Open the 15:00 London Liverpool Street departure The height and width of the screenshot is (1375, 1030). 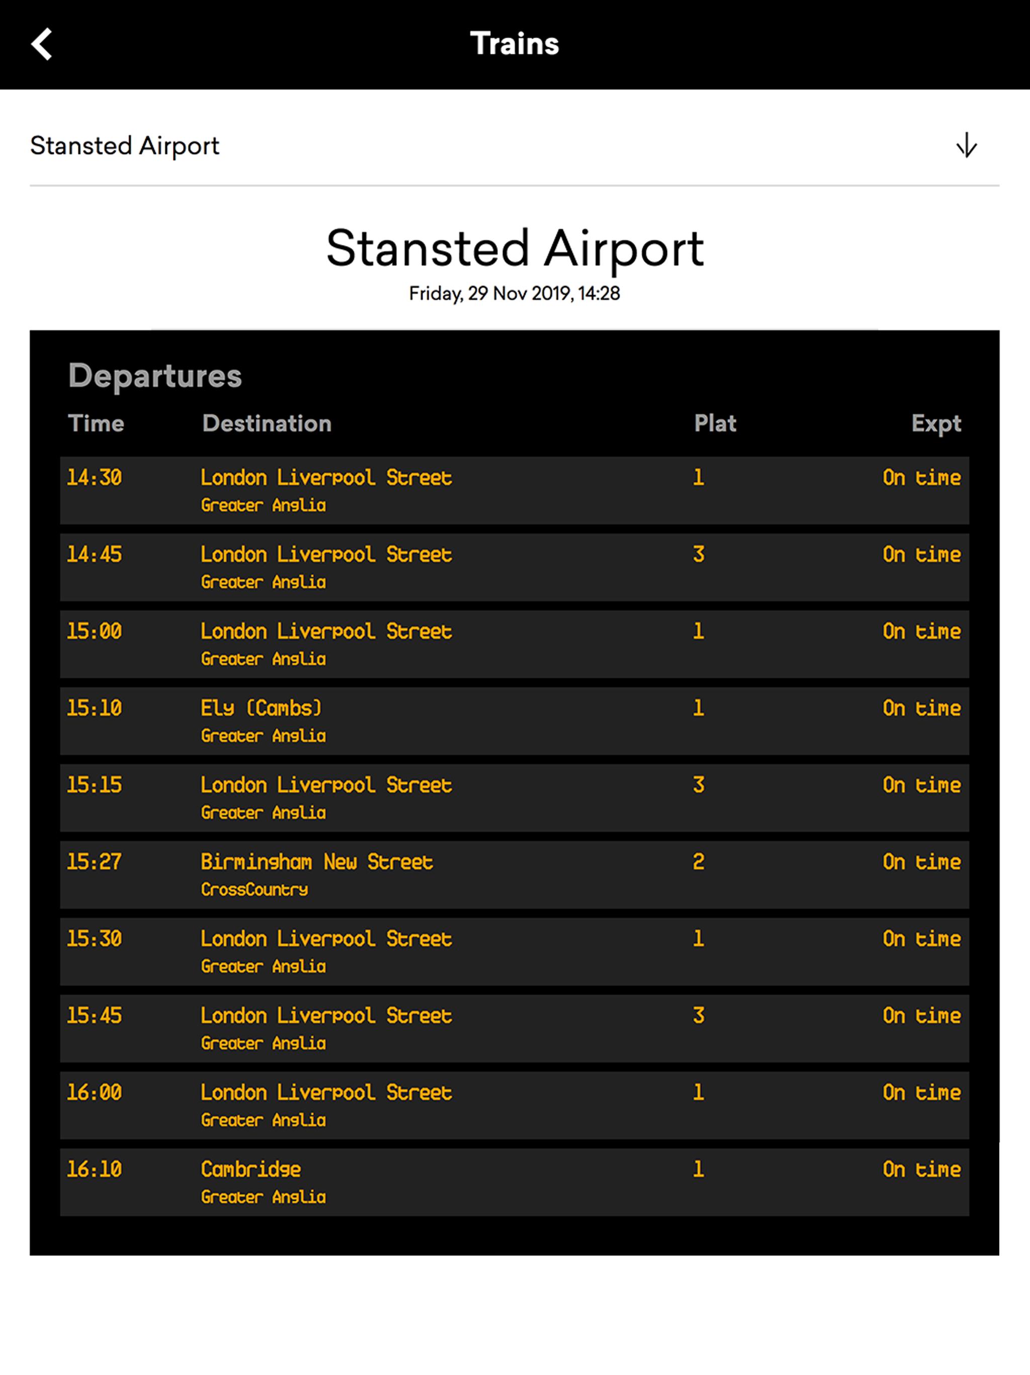coord(514,644)
